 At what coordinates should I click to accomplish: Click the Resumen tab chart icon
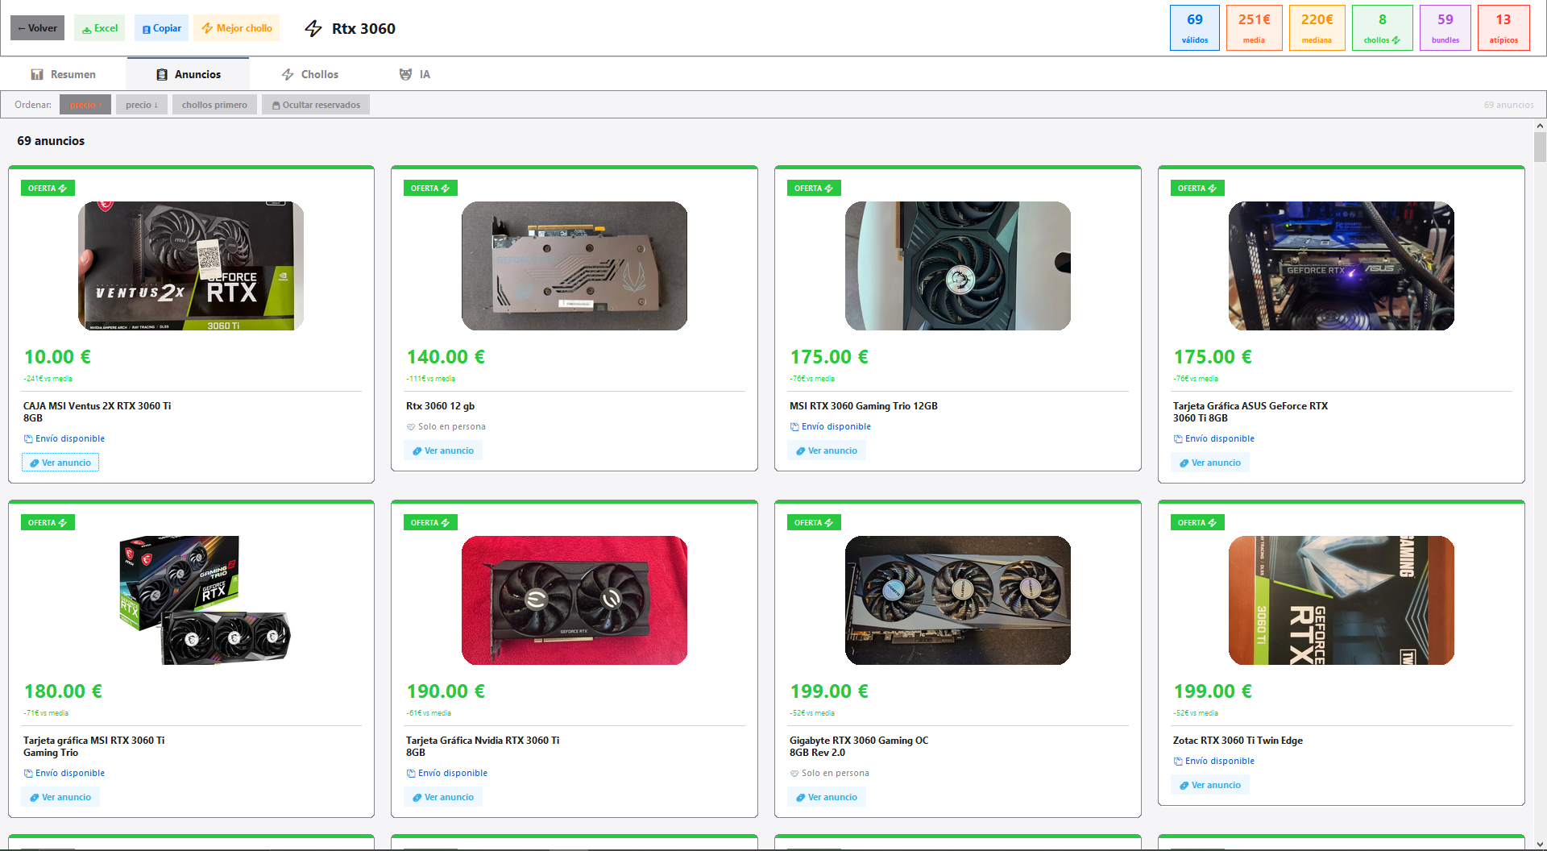click(x=37, y=74)
